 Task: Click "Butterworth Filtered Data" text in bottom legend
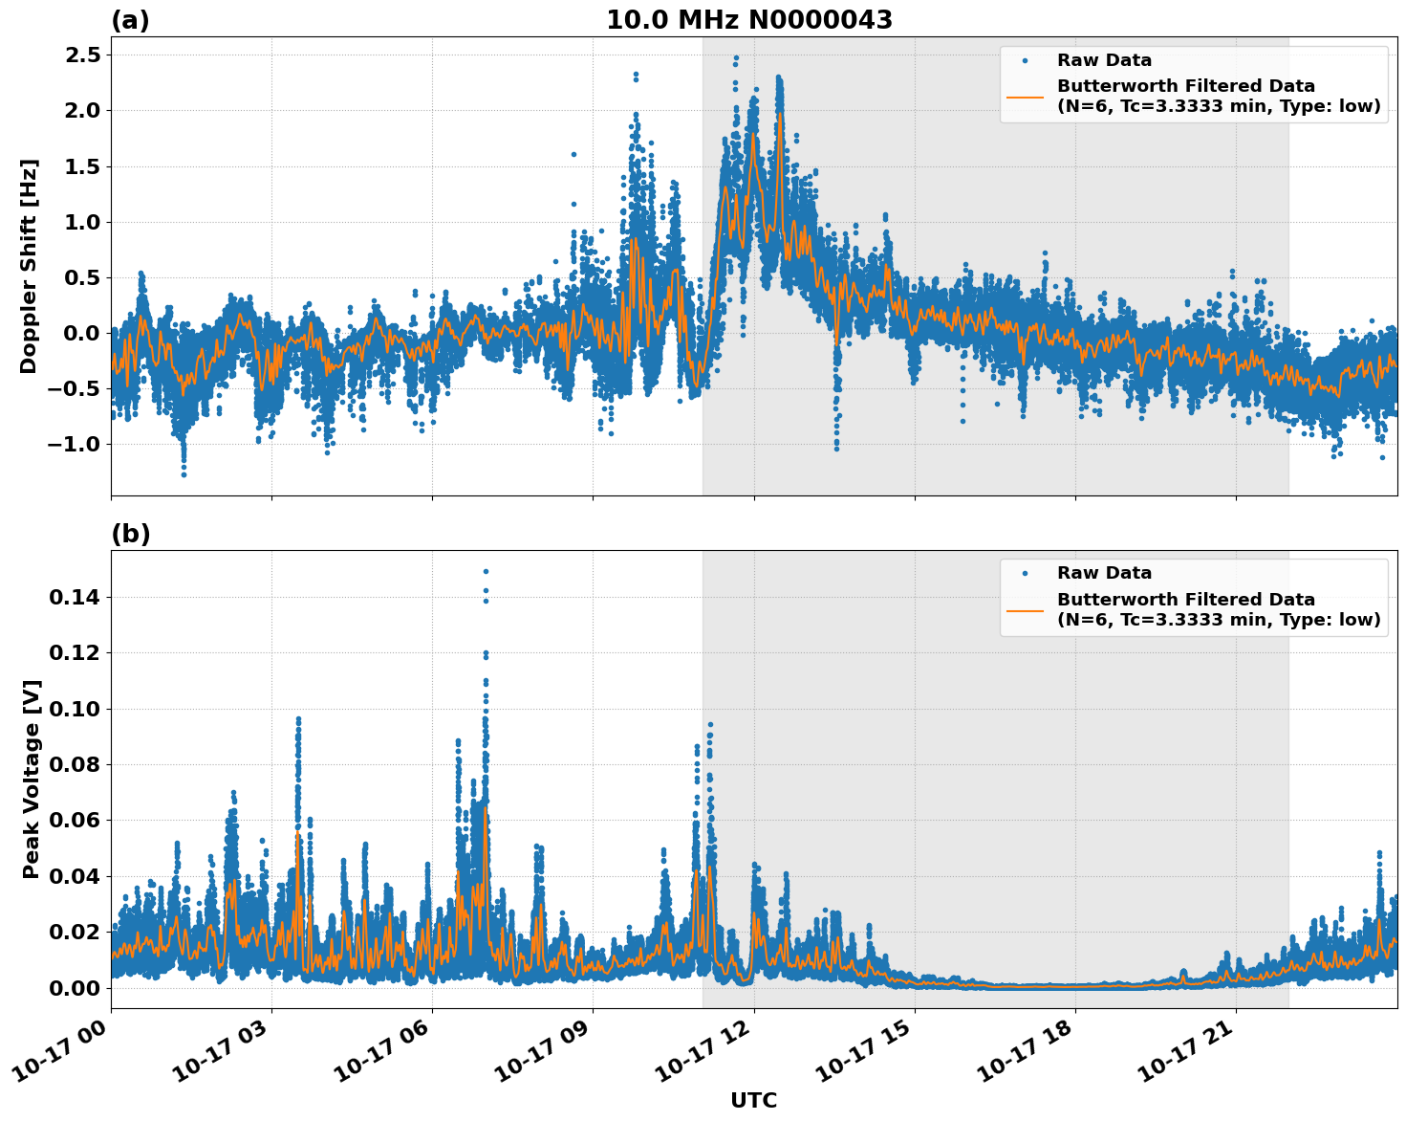click(x=1185, y=600)
